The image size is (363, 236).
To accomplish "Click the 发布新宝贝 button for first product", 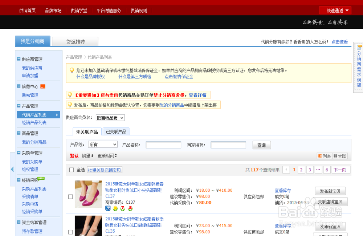I will pyautogui.click(x=330, y=191).
